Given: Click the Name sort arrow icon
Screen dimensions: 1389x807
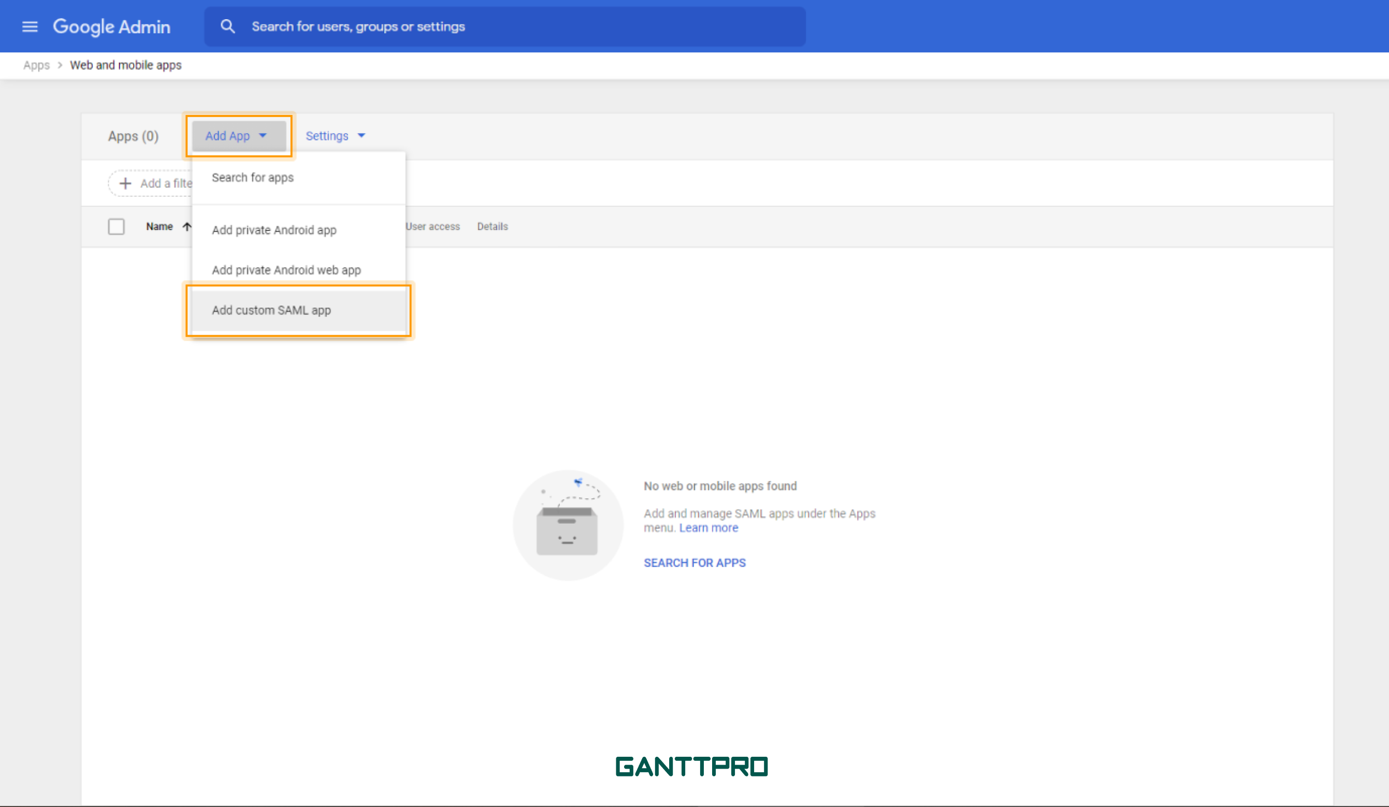Looking at the screenshot, I should (x=187, y=226).
